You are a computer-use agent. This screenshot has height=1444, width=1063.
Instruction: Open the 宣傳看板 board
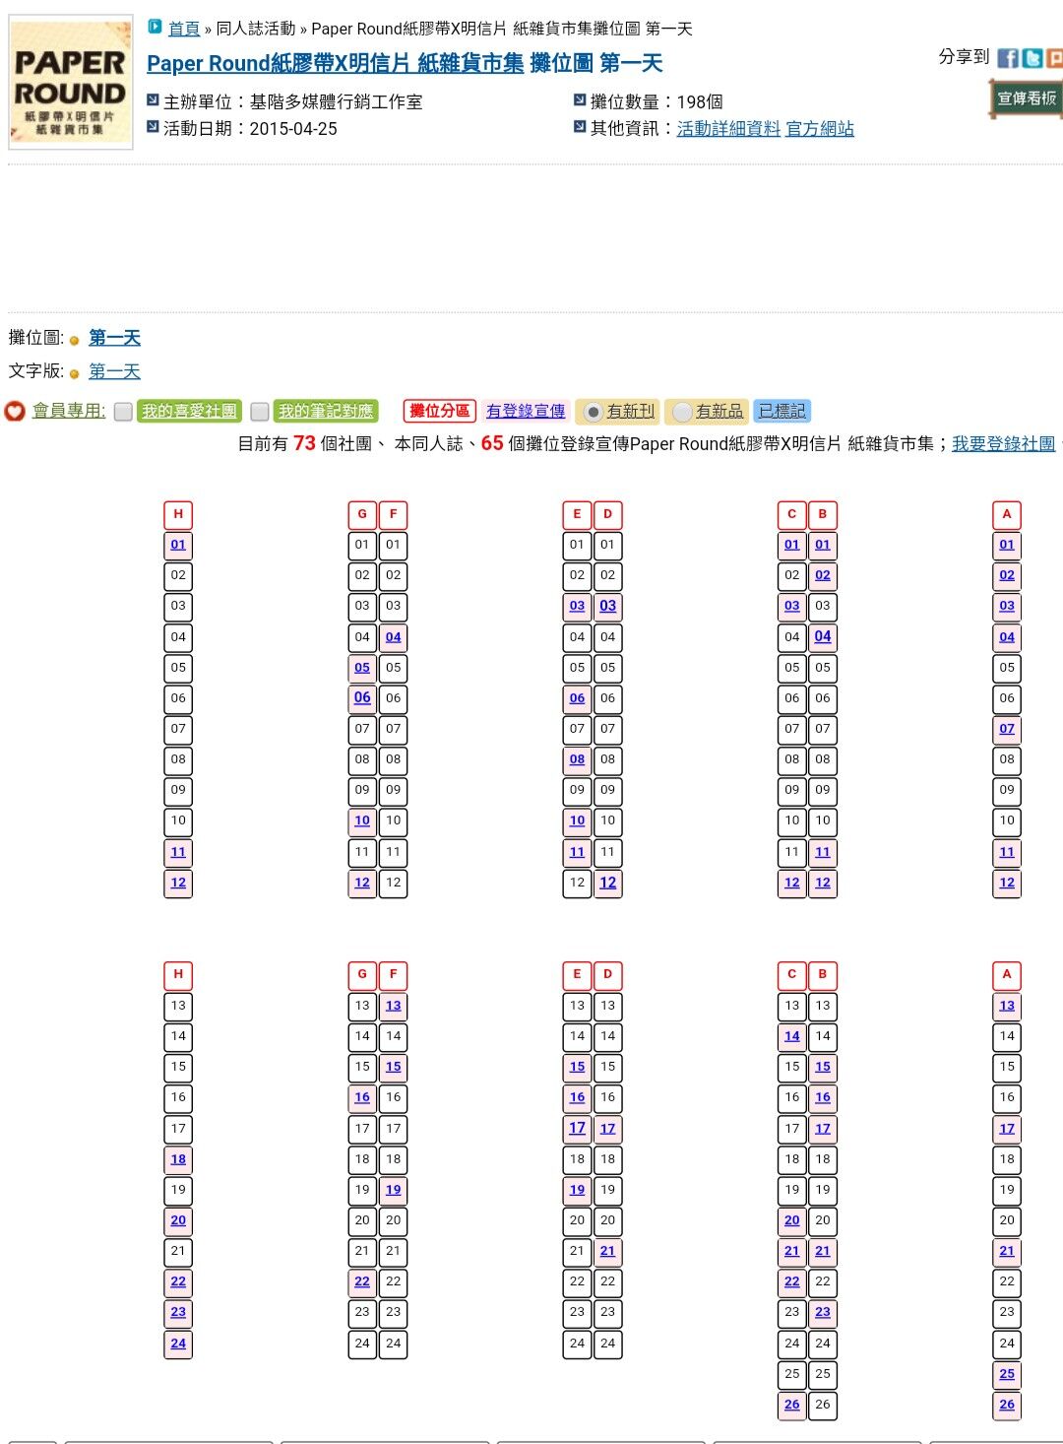1027,98
